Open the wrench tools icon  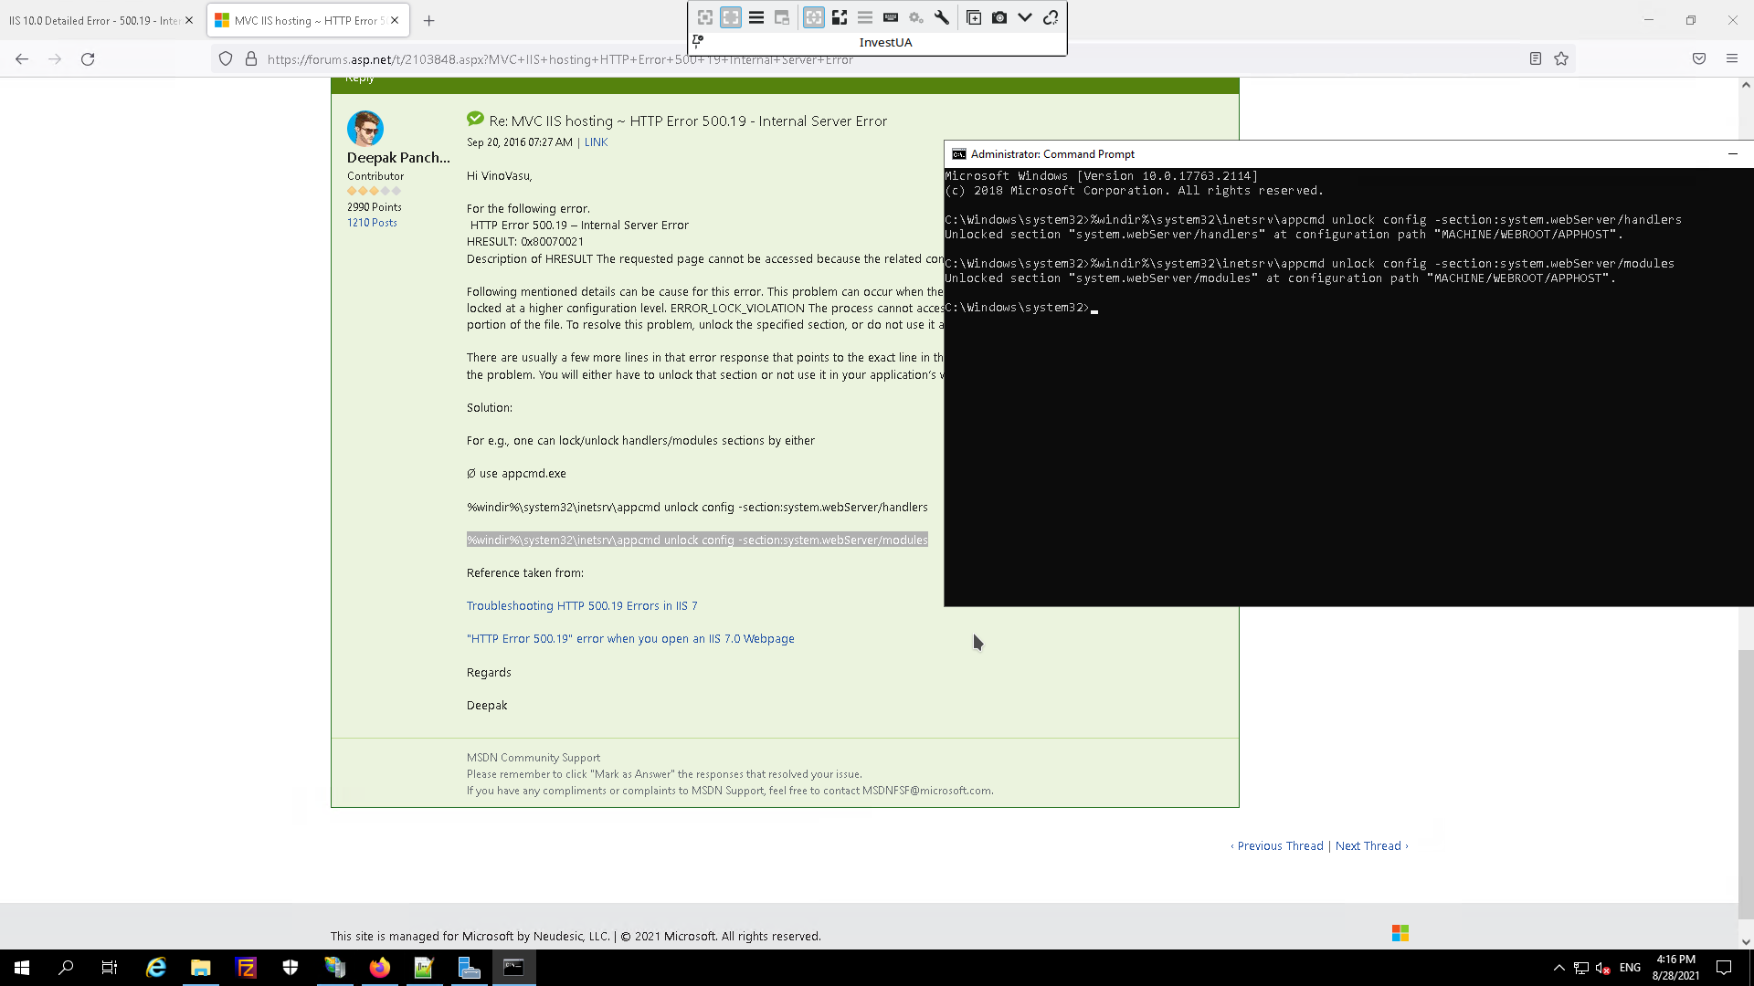coord(942,17)
